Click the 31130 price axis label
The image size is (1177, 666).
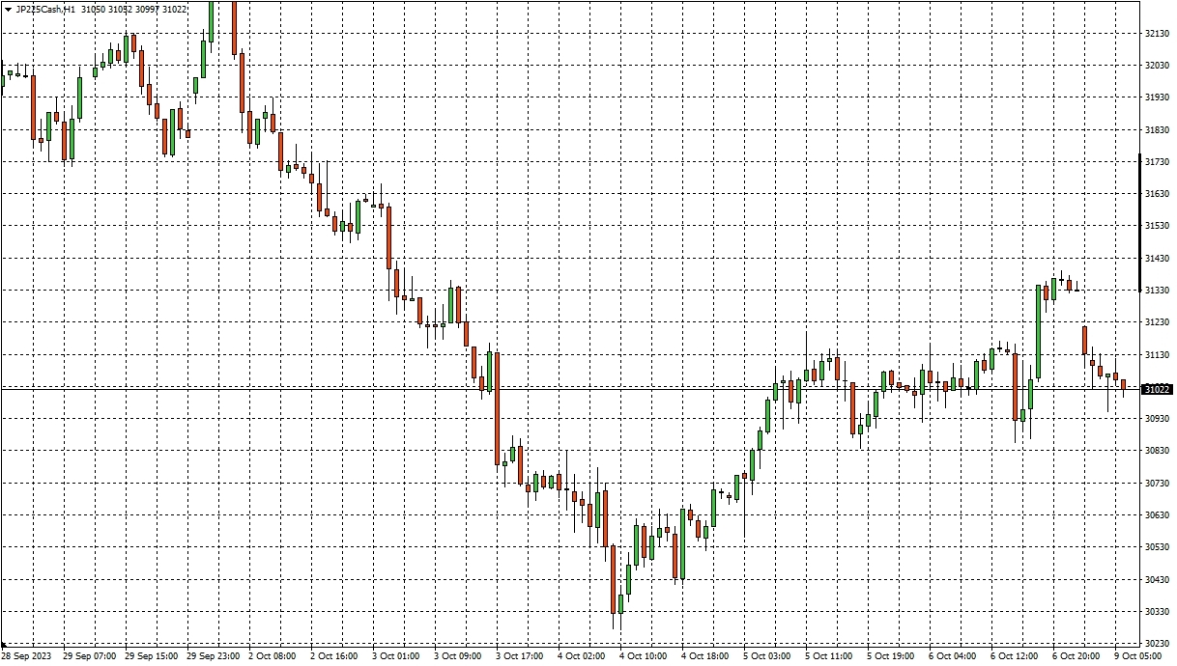tap(1157, 355)
